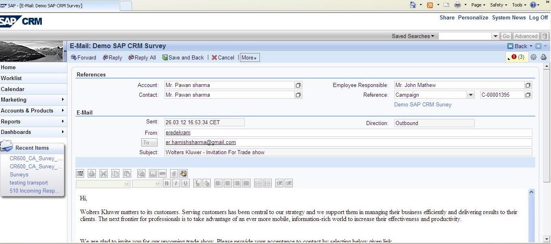Open the Worklist navigation item
The width and height of the screenshot is (551, 244).
pyautogui.click(x=33, y=78)
